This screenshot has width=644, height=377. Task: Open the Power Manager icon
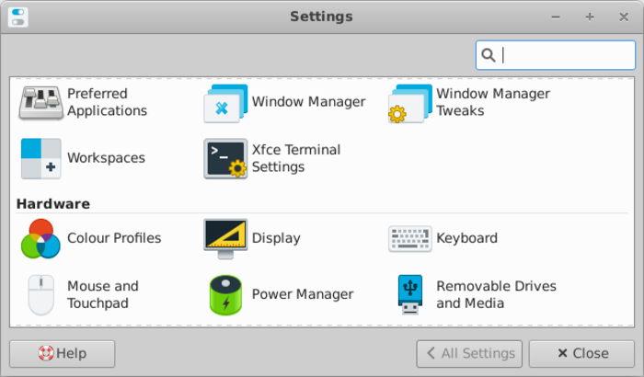[224, 294]
